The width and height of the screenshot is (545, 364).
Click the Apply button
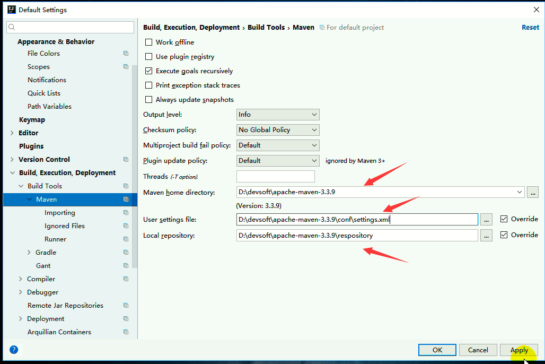(x=519, y=350)
